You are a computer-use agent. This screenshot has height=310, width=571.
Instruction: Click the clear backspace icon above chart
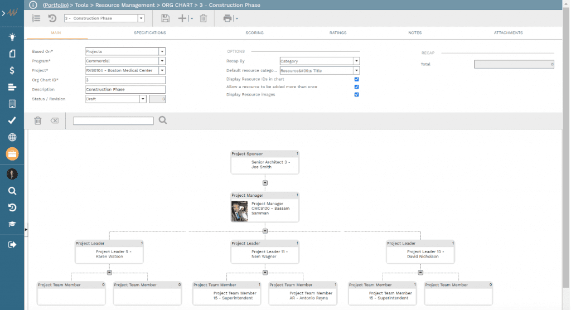pos(55,120)
